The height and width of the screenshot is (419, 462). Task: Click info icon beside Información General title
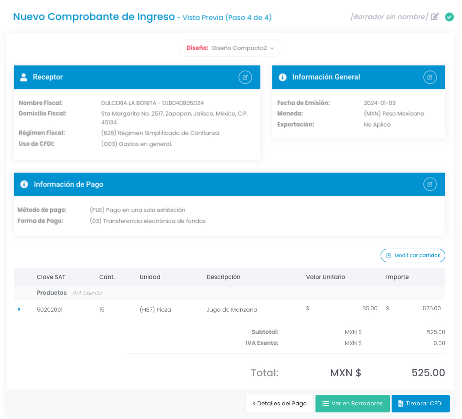tap(282, 77)
